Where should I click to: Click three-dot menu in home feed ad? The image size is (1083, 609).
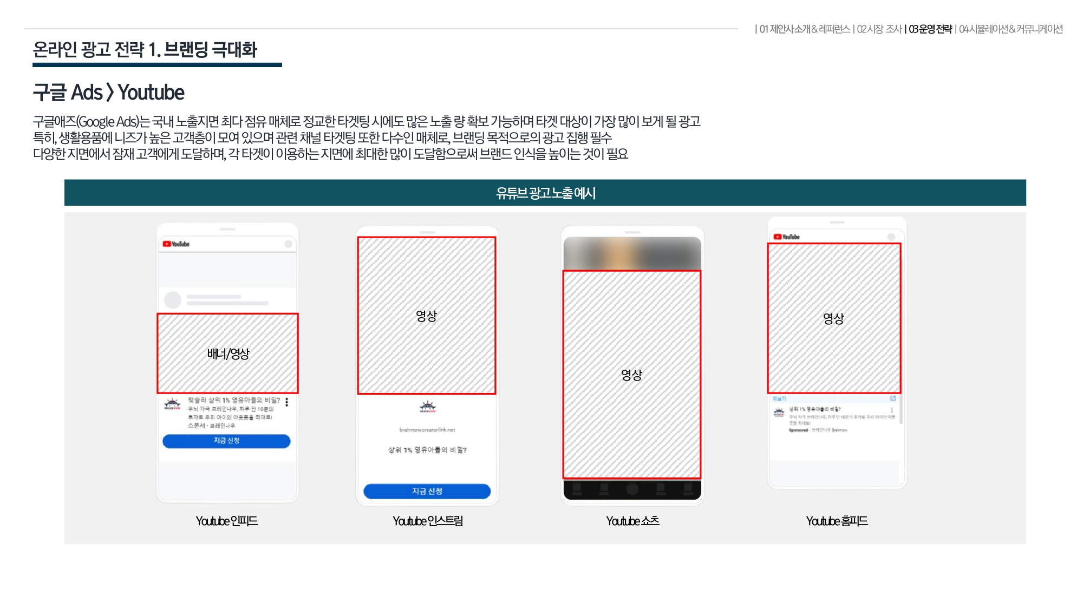click(892, 411)
